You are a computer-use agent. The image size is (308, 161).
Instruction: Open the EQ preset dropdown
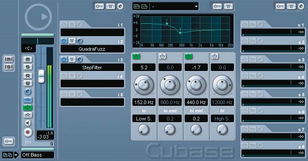coord(196,7)
